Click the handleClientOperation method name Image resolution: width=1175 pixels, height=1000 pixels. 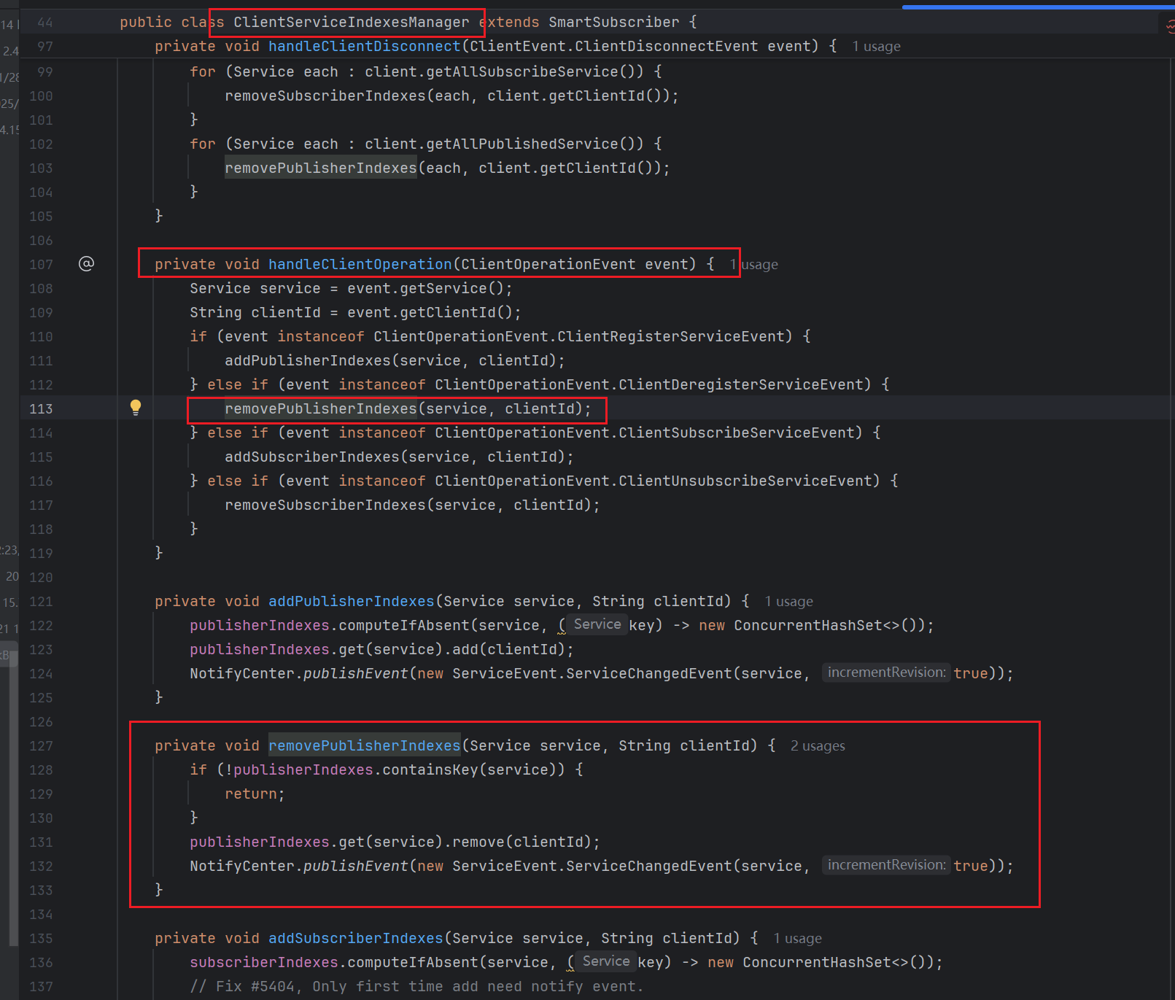coord(360,264)
